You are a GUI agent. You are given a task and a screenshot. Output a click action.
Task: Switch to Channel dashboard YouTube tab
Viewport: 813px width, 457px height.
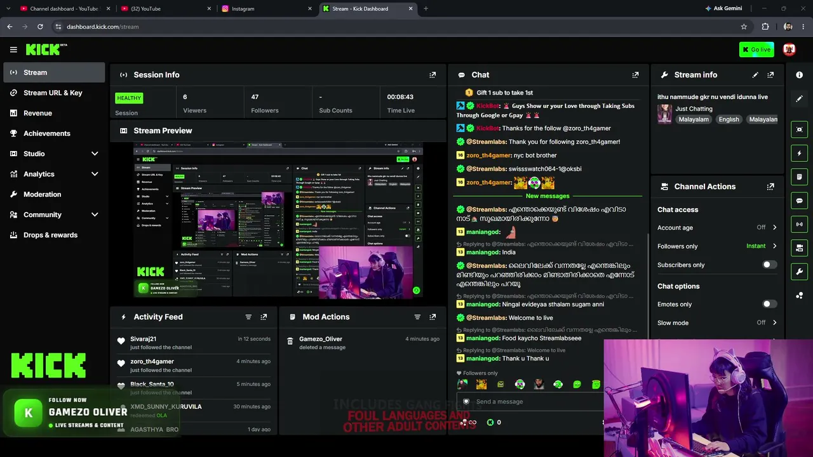pos(64,8)
